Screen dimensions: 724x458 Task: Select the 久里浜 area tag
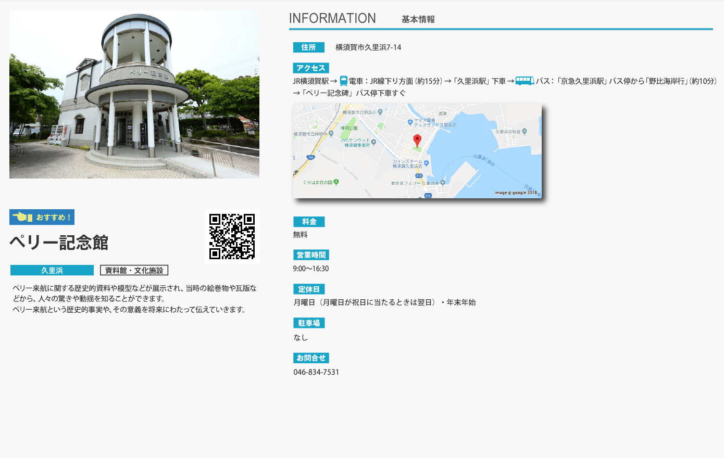52,270
